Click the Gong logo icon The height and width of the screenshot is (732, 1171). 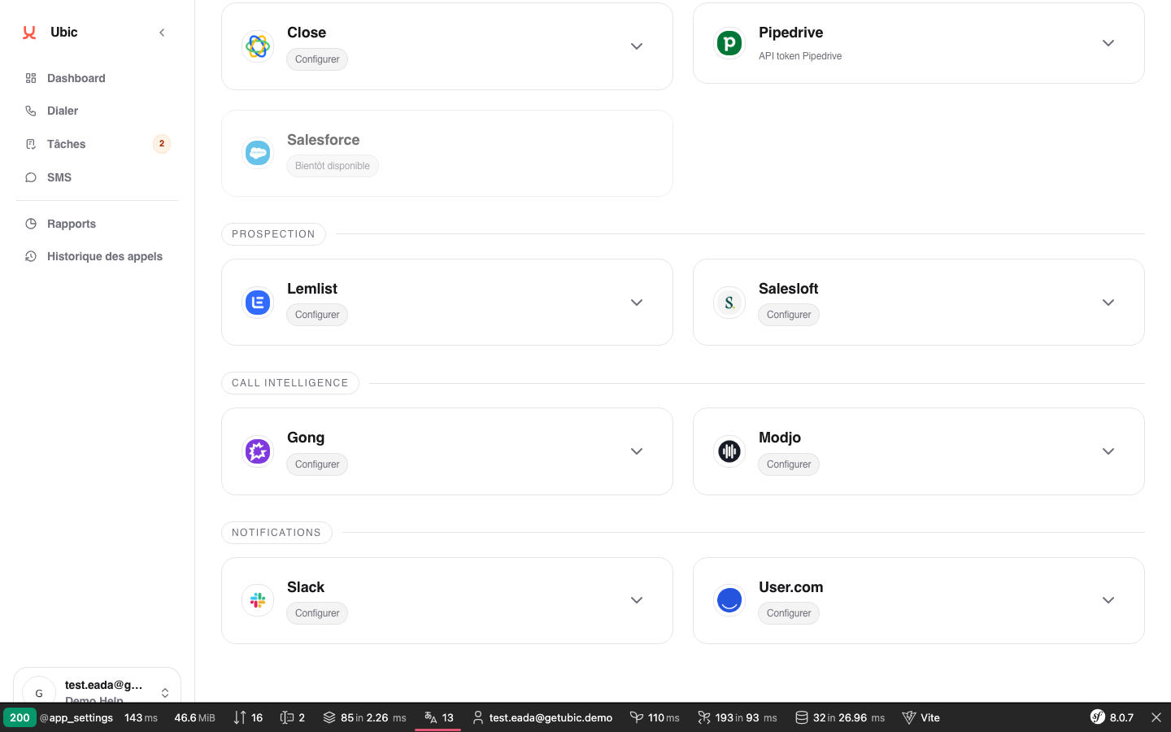[258, 451]
